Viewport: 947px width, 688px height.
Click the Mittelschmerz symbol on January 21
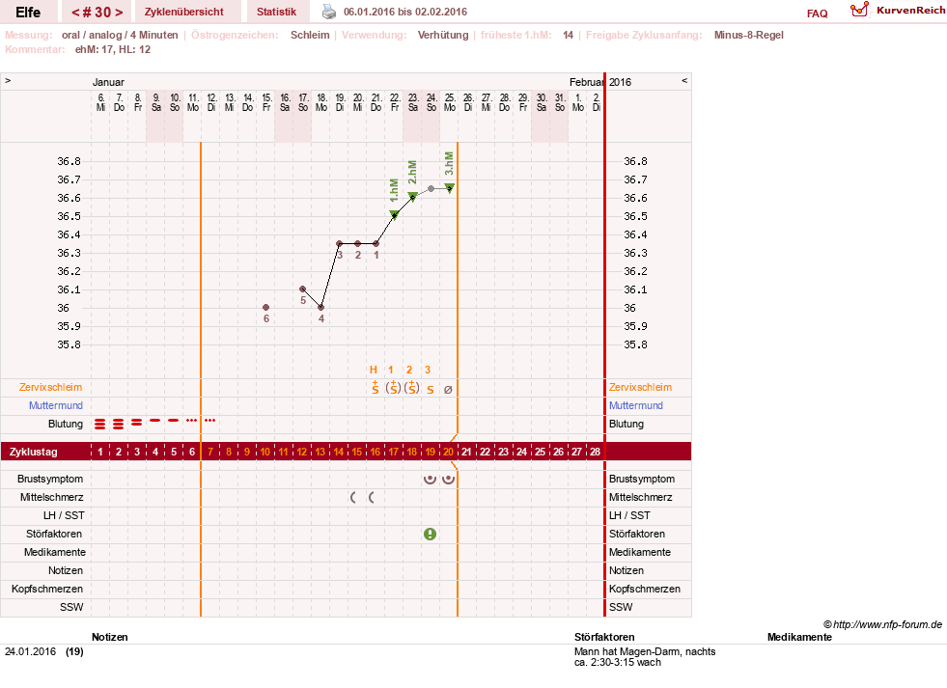click(372, 497)
